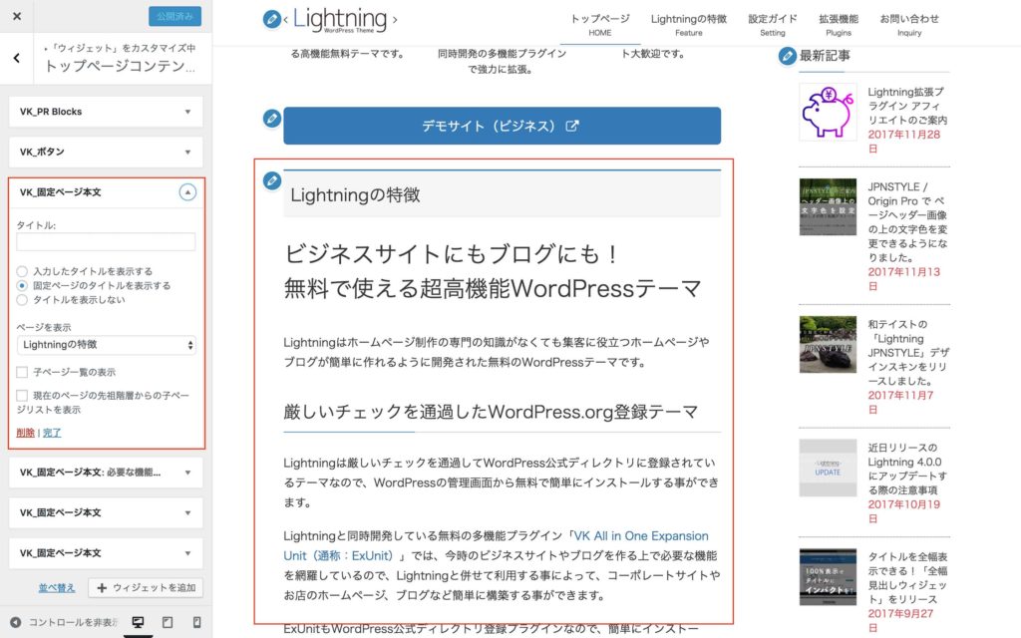
Task: Open the 拡張機能 Plugins menu item
Action: [838, 24]
